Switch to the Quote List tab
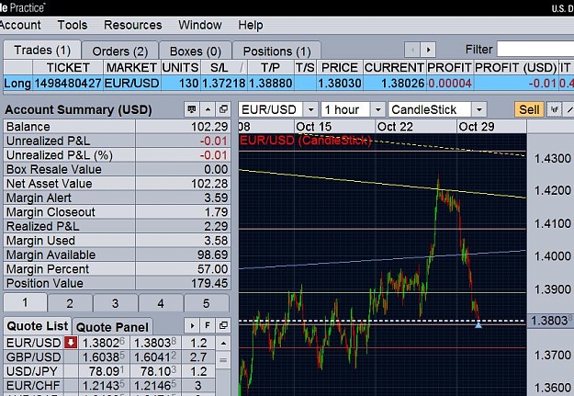Image resolution: width=574 pixels, height=396 pixels. click(38, 325)
